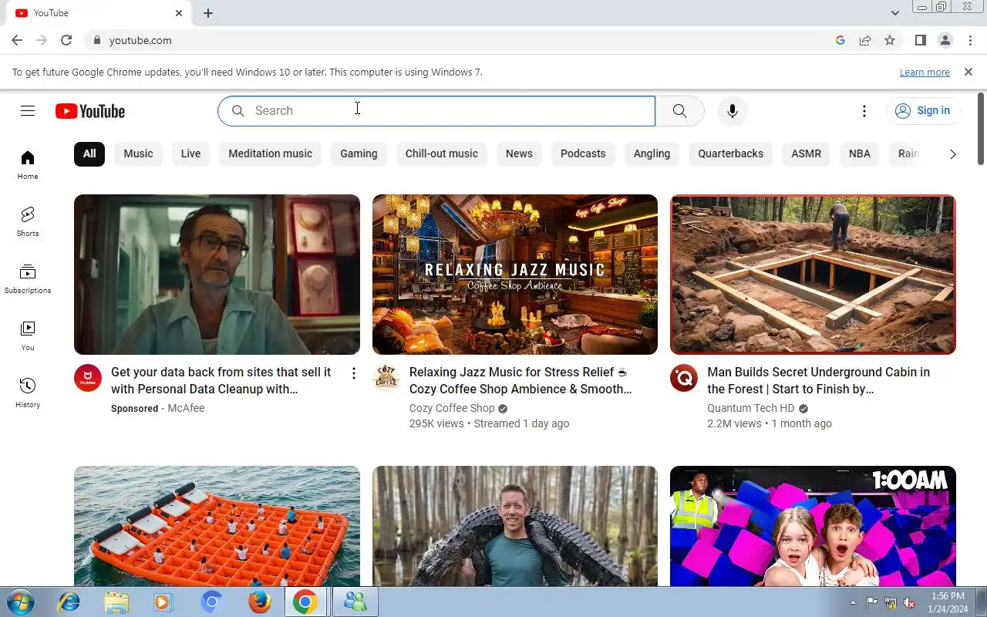Image resolution: width=987 pixels, height=617 pixels.
Task: Click the YouTube logo
Action: point(90,111)
